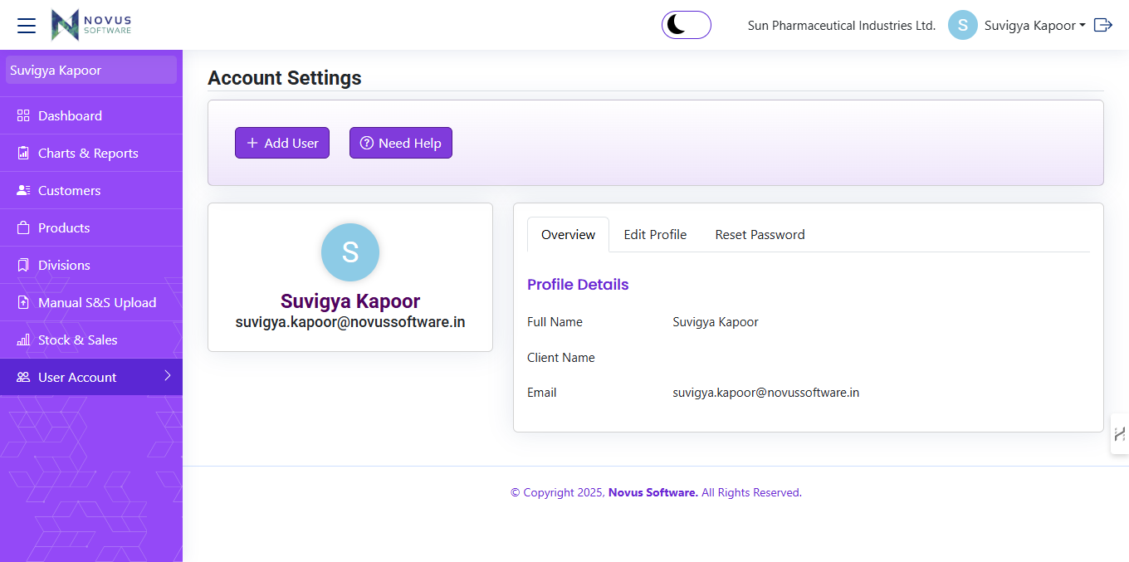Click Client Name label
The height and width of the screenshot is (562, 1129).
(x=561, y=358)
